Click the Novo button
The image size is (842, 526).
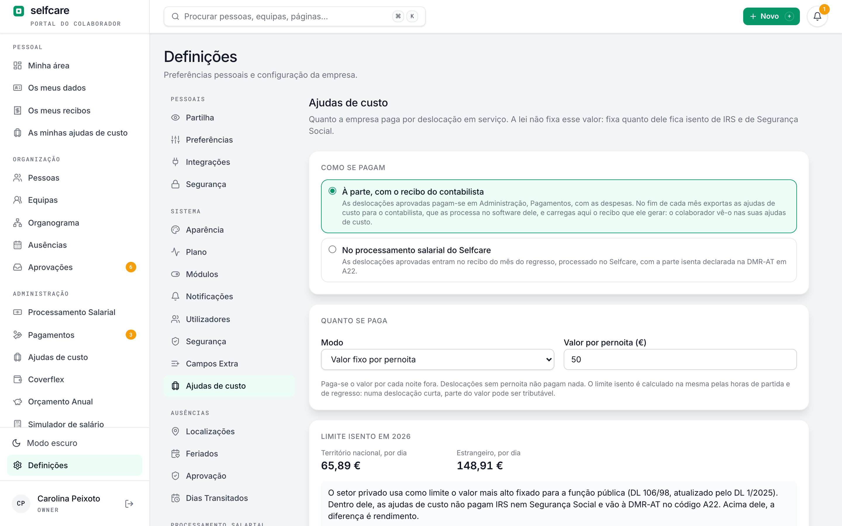tap(771, 16)
